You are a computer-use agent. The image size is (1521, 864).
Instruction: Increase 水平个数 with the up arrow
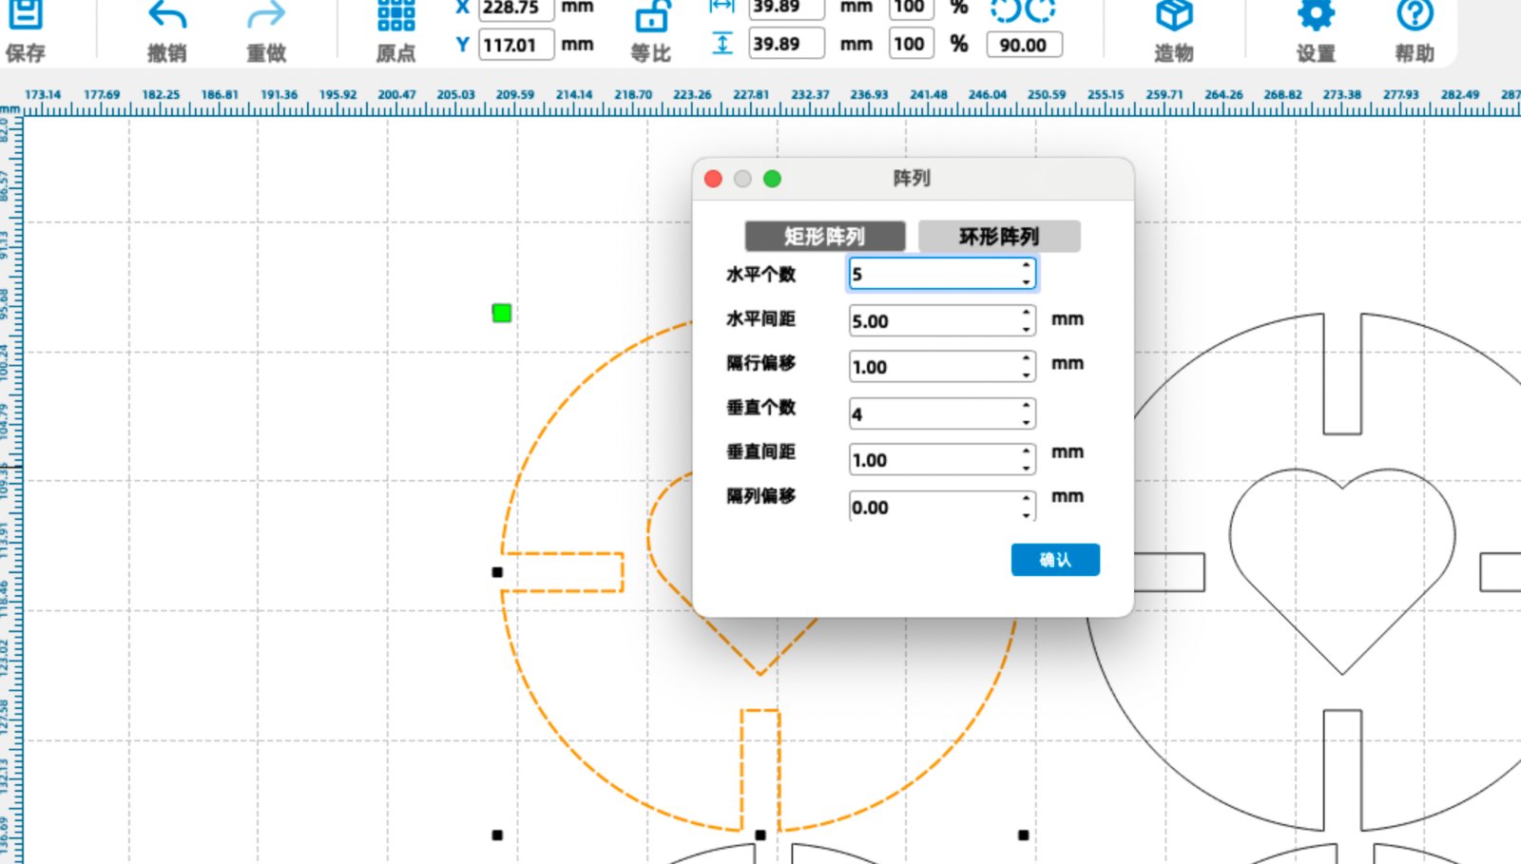tap(1027, 266)
